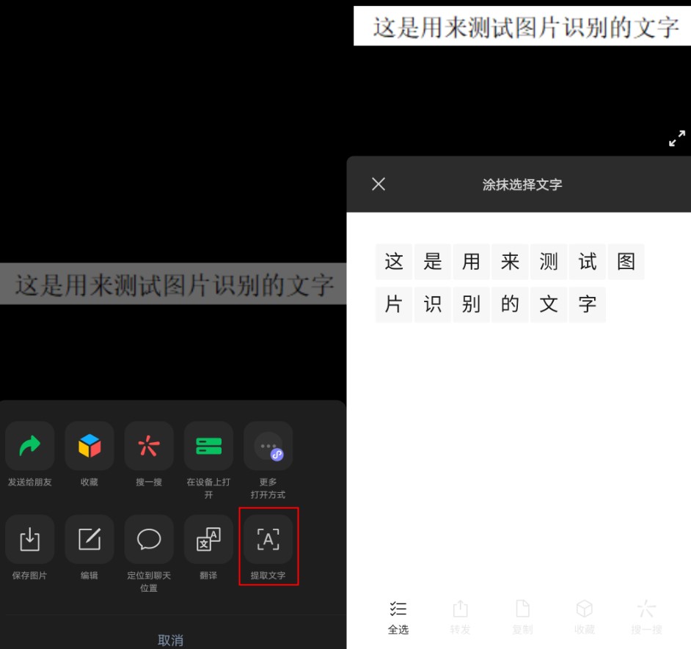
Task: Tap 转发 to forward selected text
Action: coord(460,616)
